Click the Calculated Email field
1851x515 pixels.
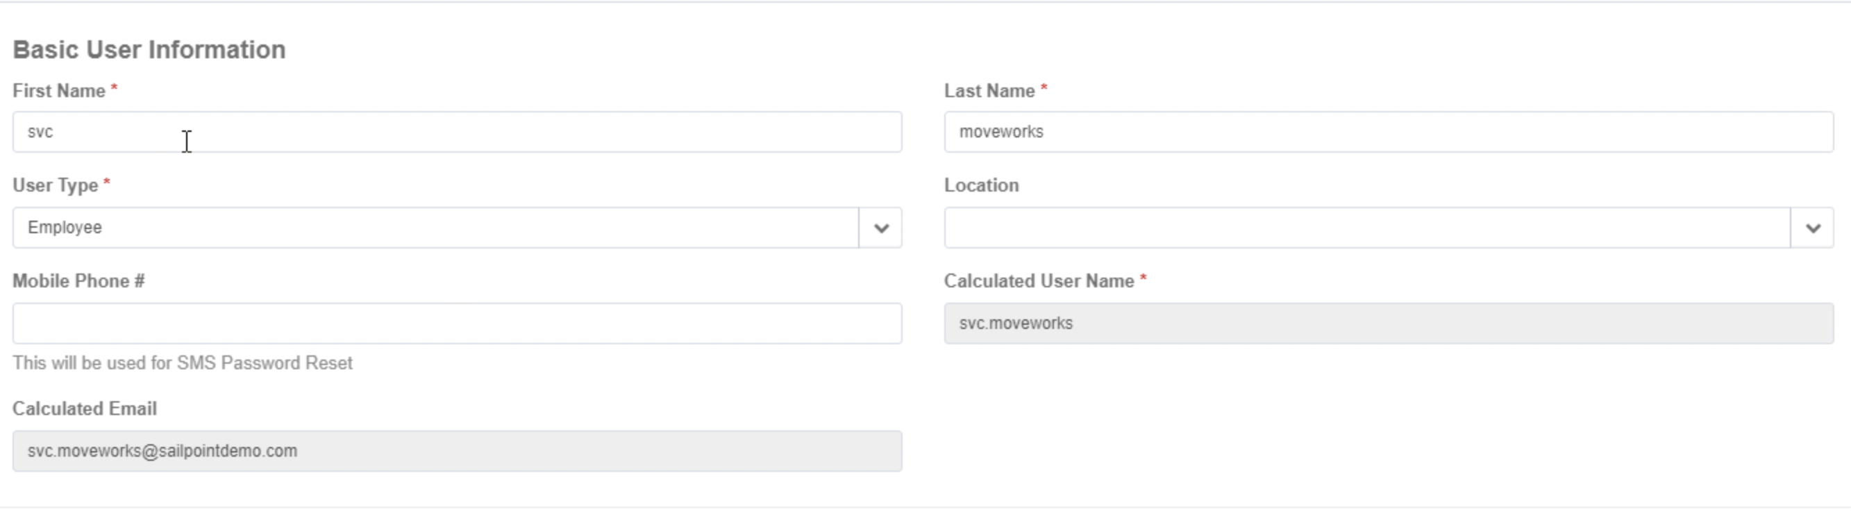pos(457,451)
